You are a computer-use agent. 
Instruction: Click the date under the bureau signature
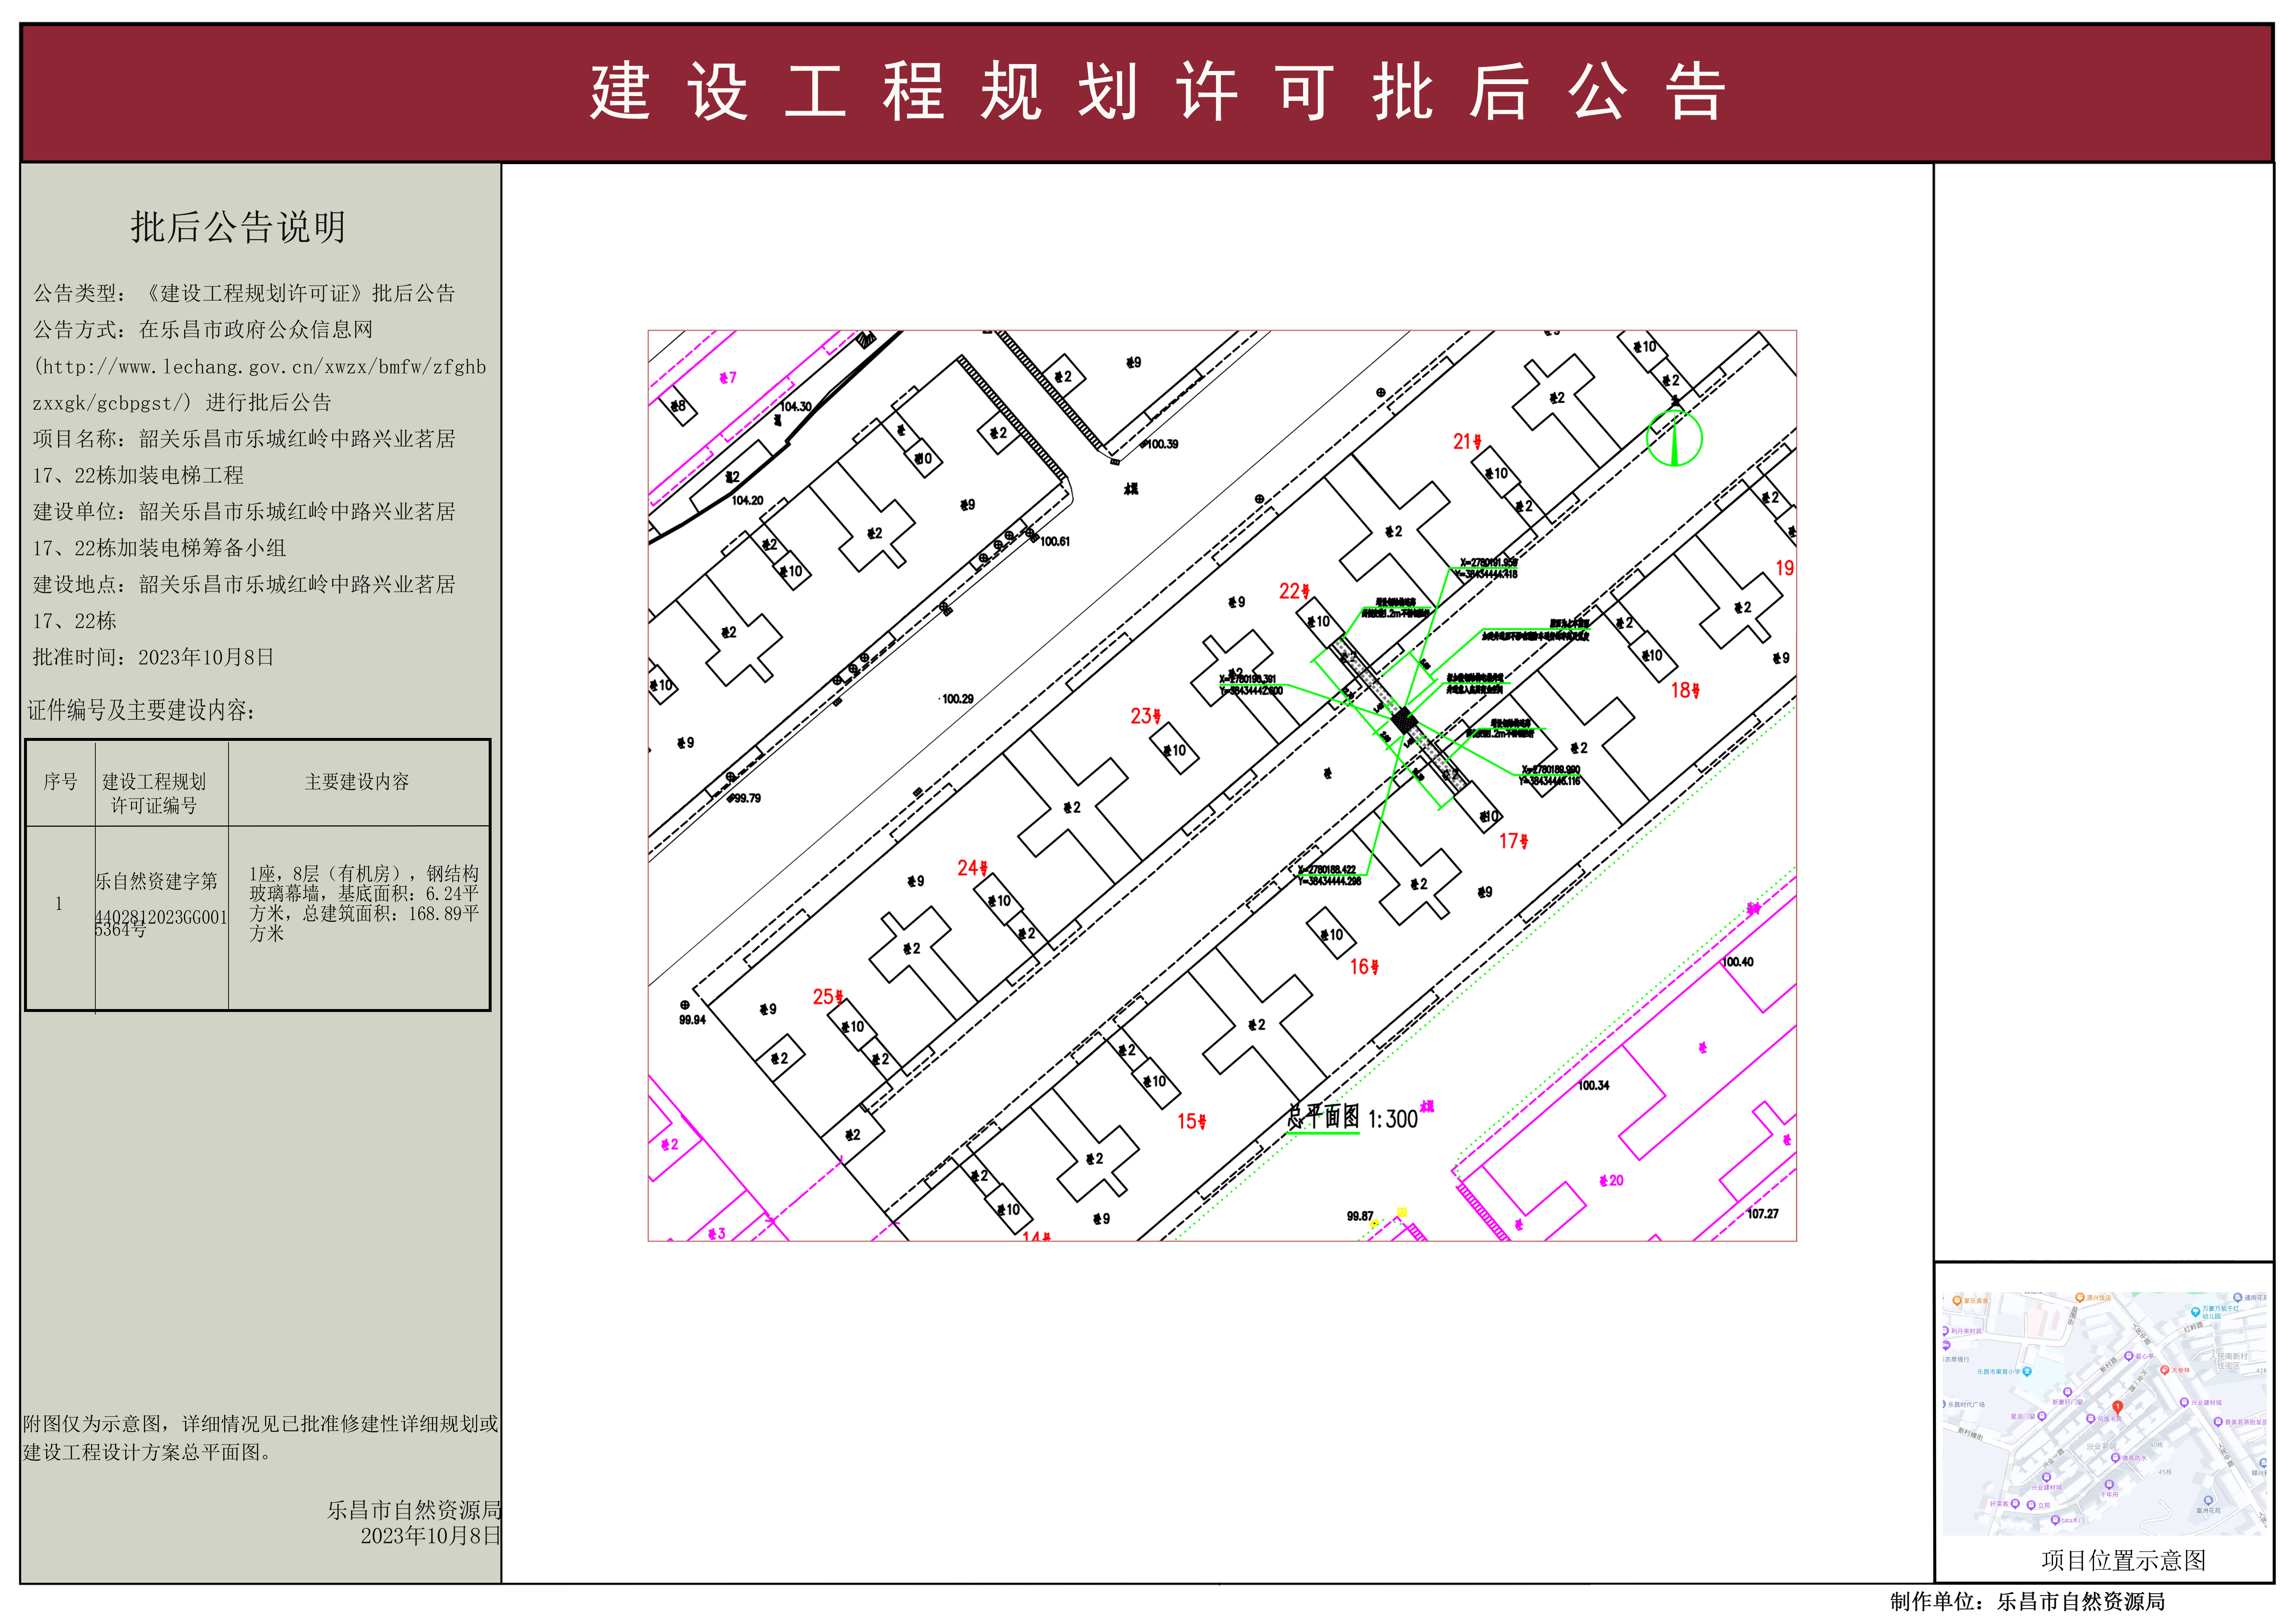pos(431,1536)
